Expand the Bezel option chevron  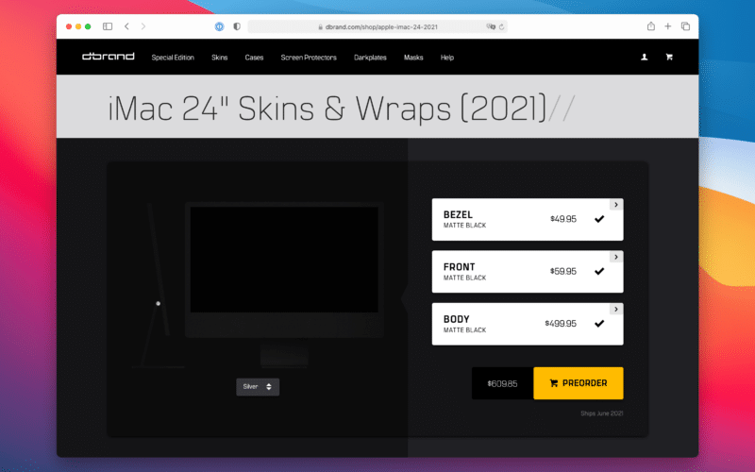click(616, 205)
